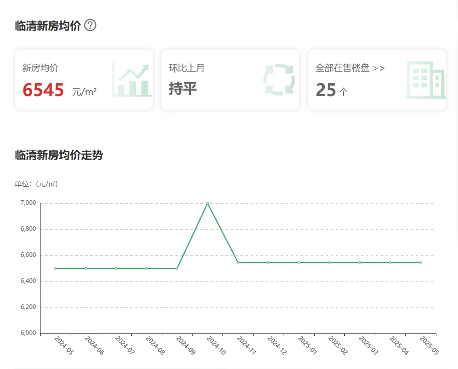Viewport: 458px width, 369px height.
Task: Click the 新房均价 card label
Action: (x=40, y=68)
